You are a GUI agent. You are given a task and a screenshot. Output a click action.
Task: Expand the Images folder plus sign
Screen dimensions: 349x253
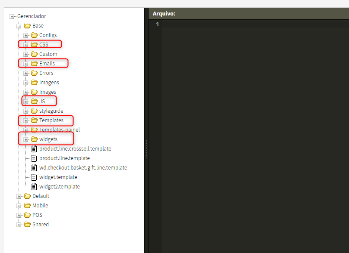26,92
